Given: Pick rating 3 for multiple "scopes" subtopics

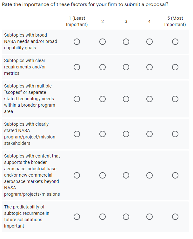Looking at the screenshot, I should [126, 99].
